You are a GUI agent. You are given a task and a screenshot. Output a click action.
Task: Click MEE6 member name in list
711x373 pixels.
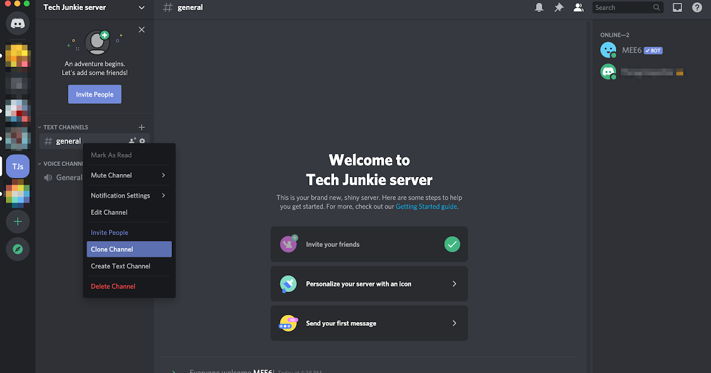[632, 50]
